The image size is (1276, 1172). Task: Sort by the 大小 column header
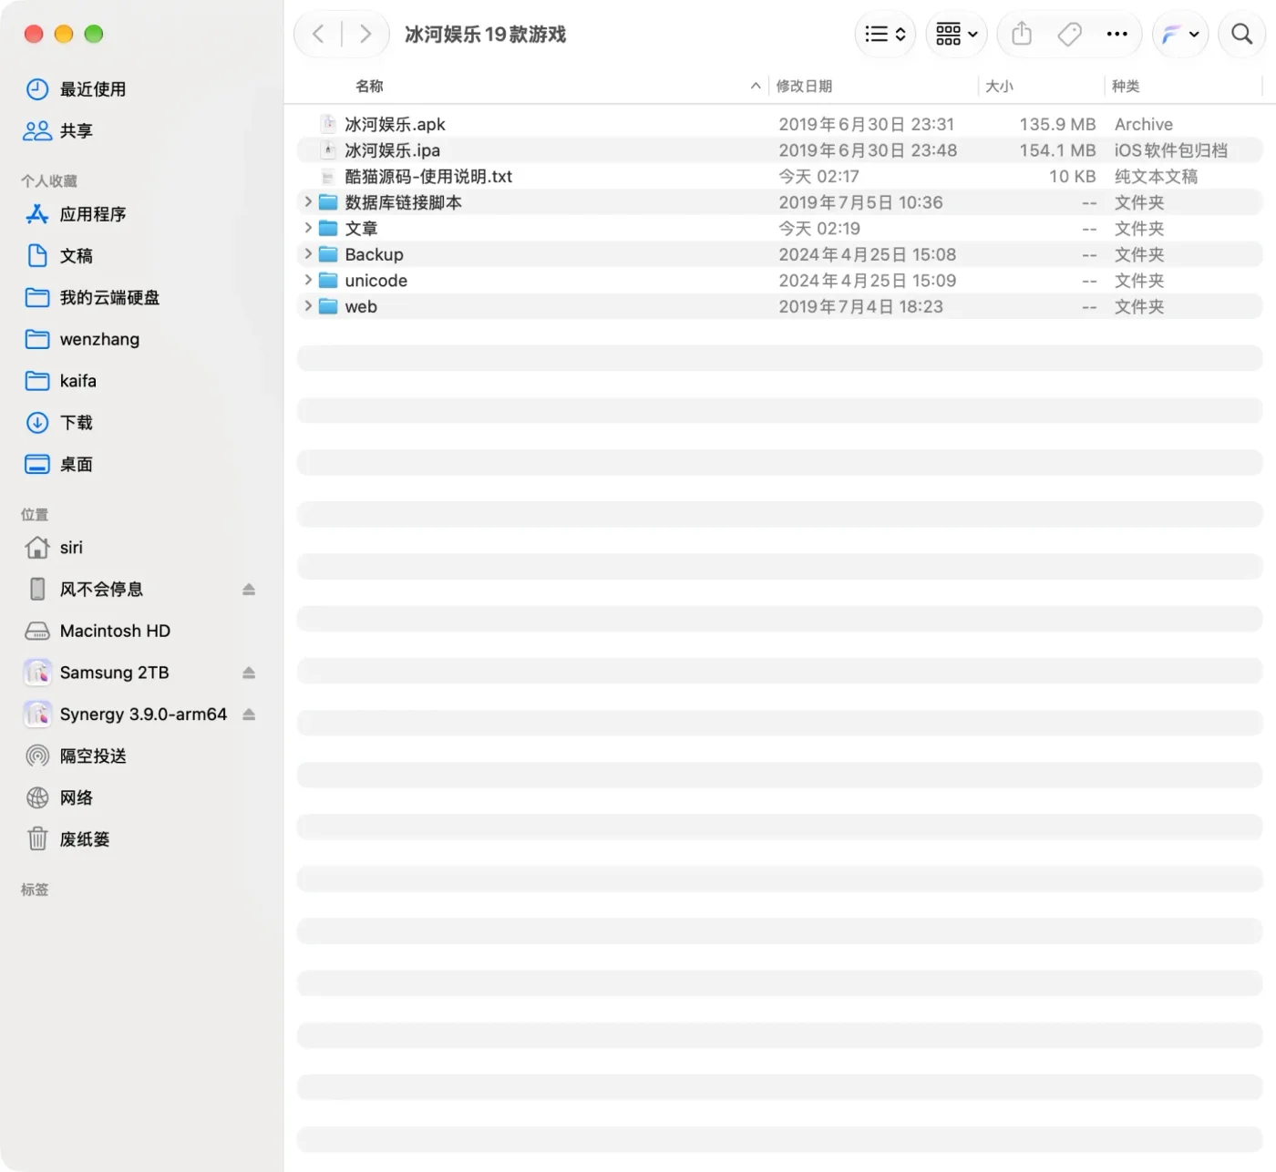click(x=999, y=86)
